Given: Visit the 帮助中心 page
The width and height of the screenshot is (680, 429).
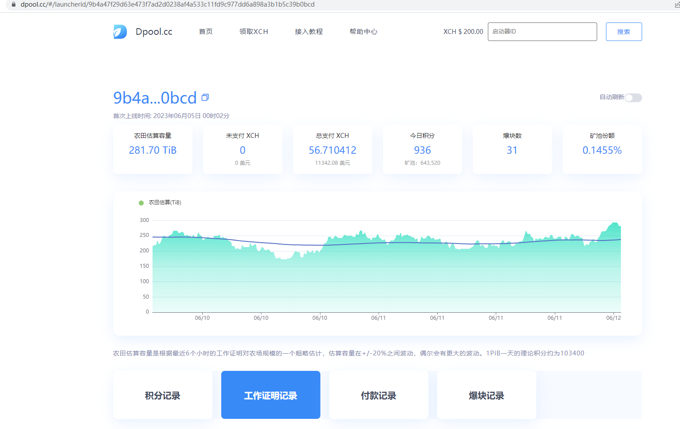Looking at the screenshot, I should click(363, 32).
